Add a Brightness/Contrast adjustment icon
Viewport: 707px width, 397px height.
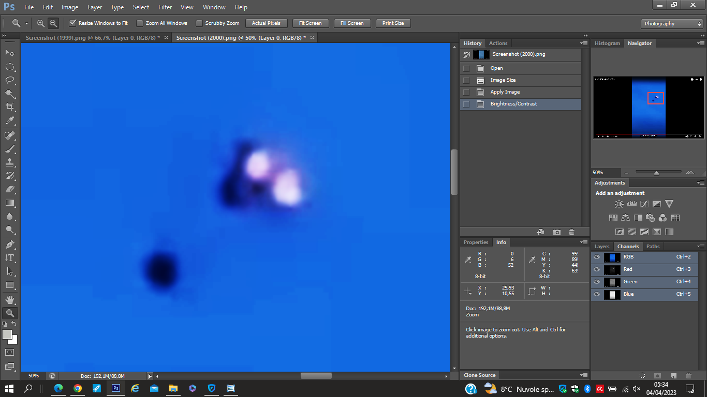[x=619, y=204]
